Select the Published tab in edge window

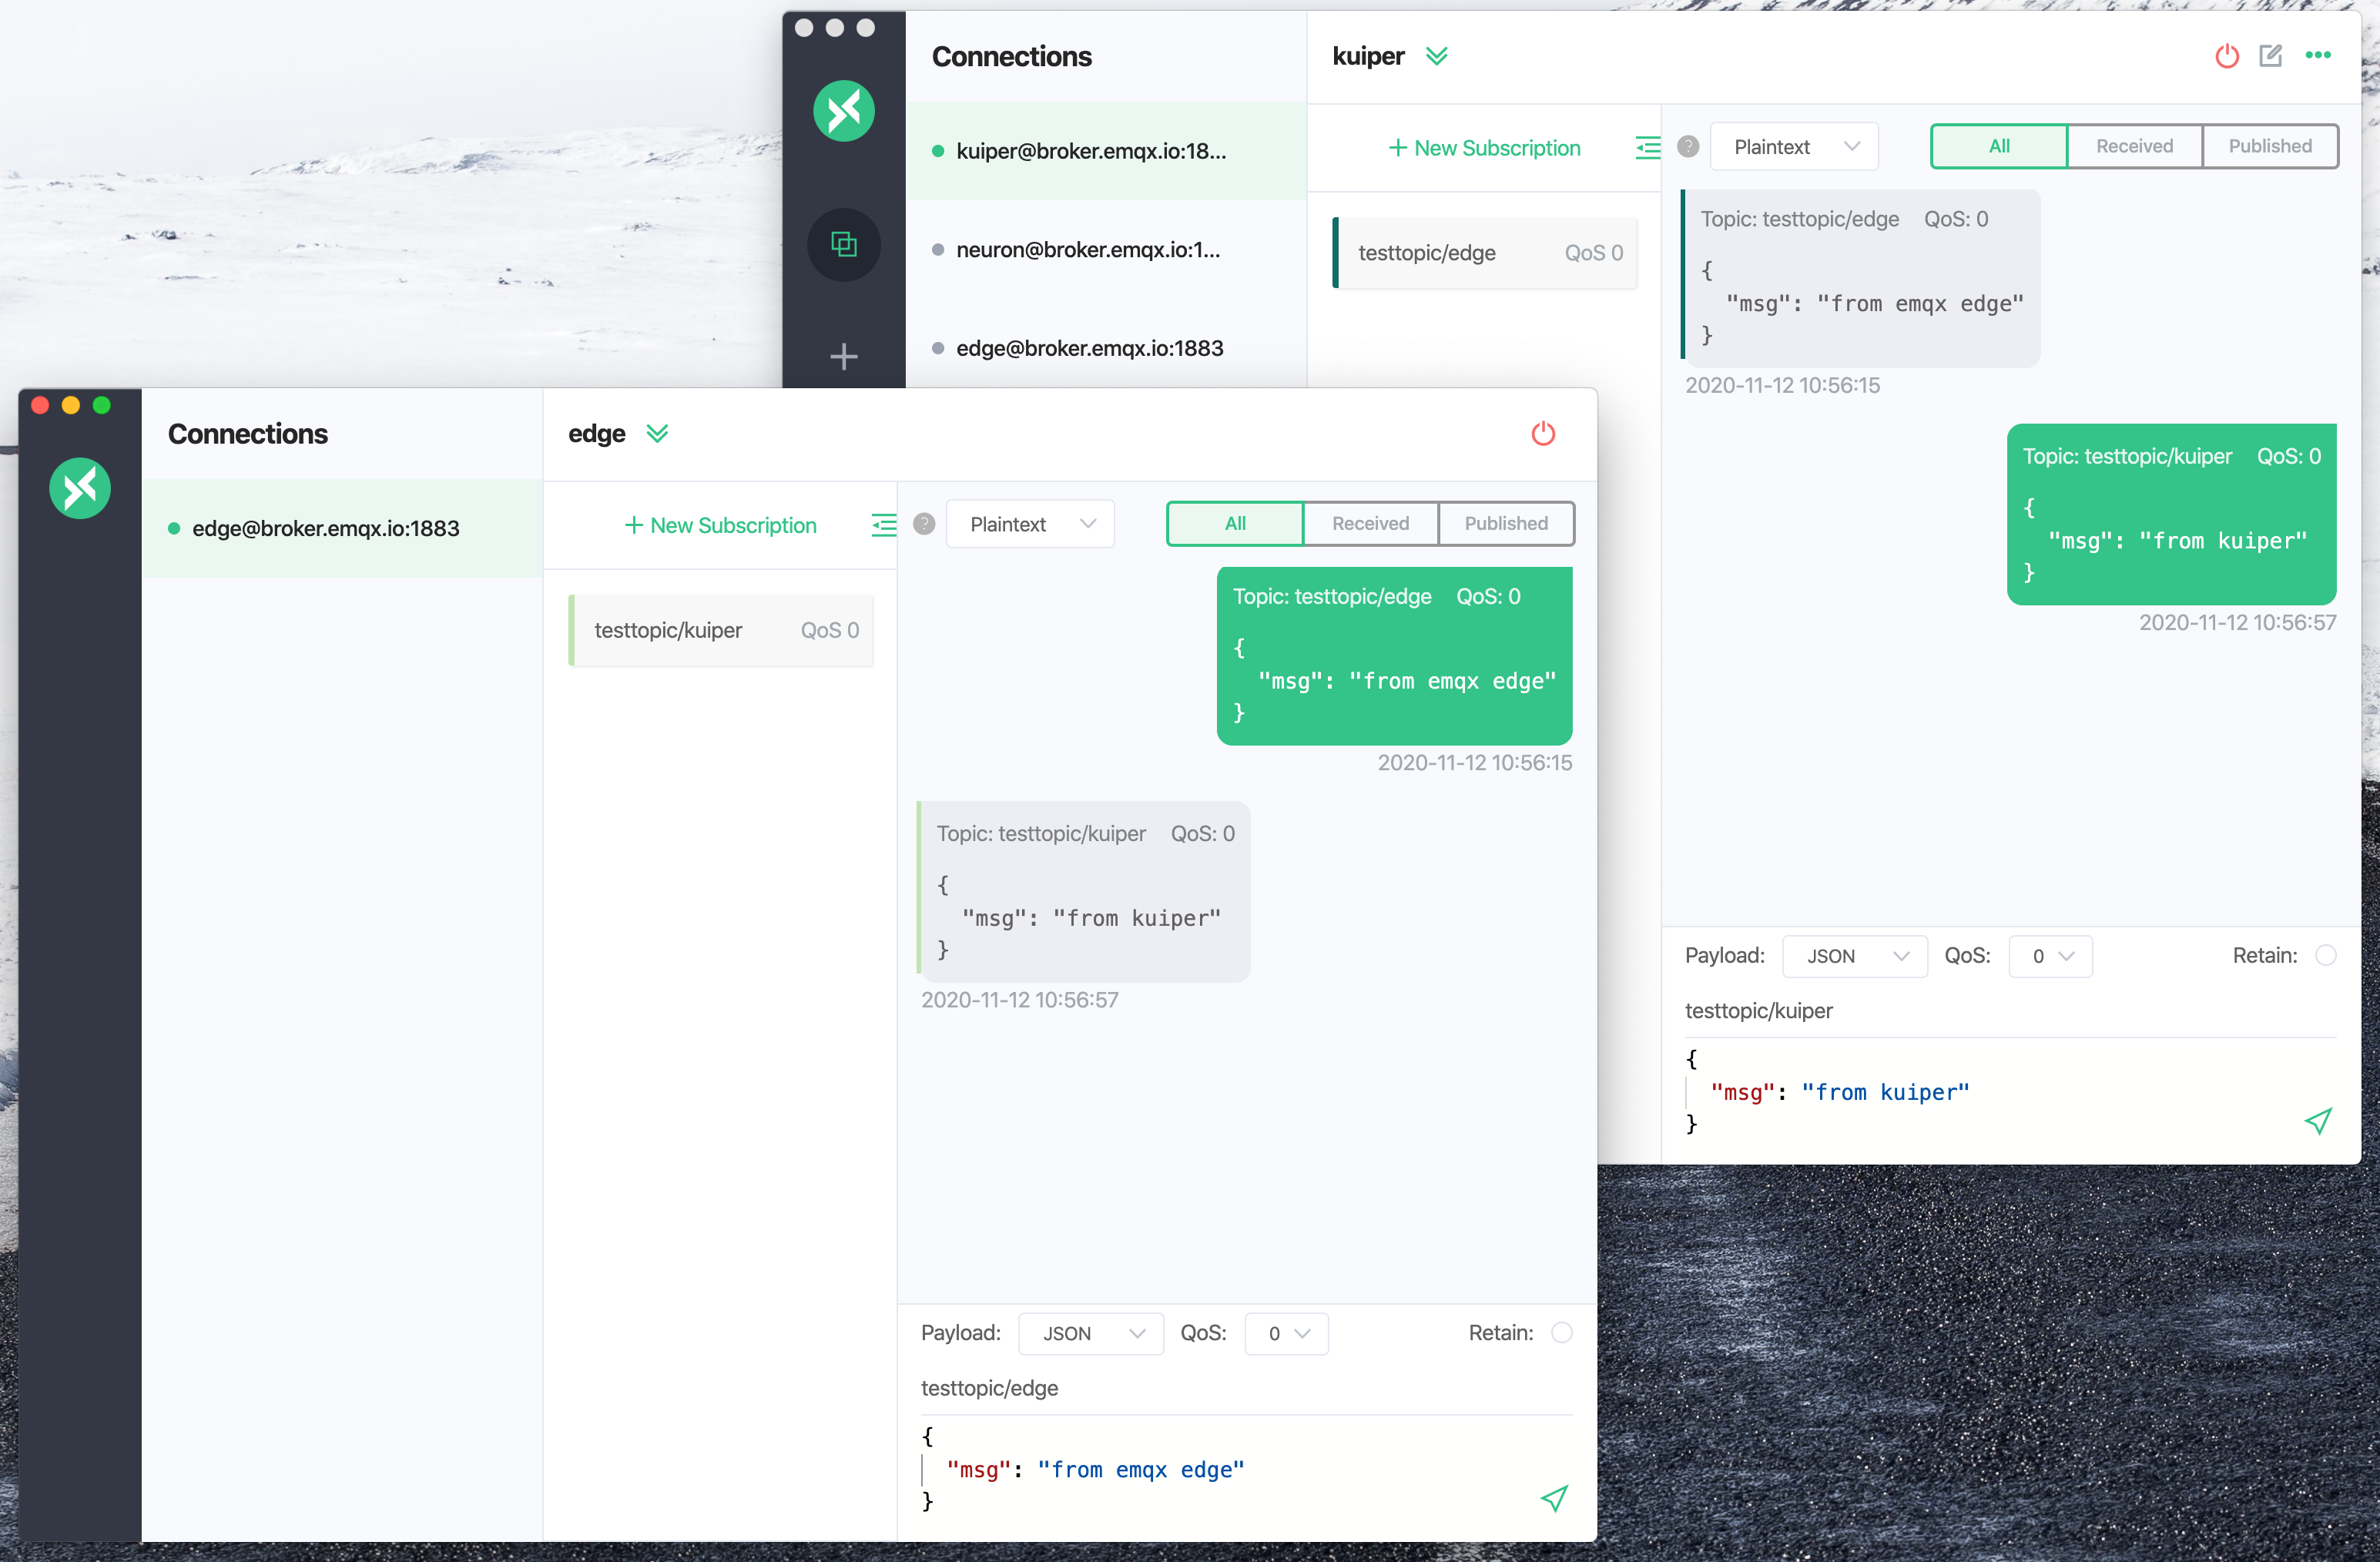(x=1505, y=523)
